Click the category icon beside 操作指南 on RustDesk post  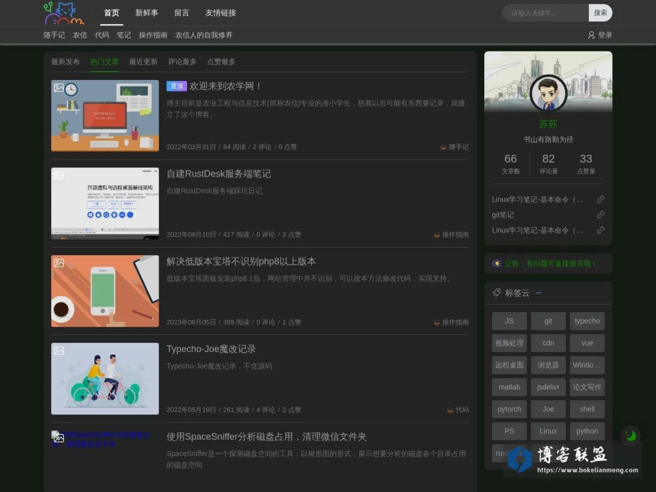[x=437, y=235]
